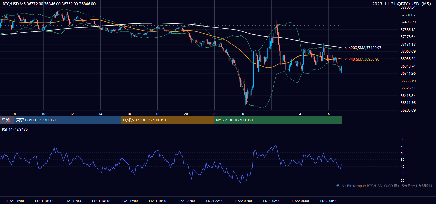Click price axis label 37601.07
The image size is (436, 204).
[x=408, y=15]
